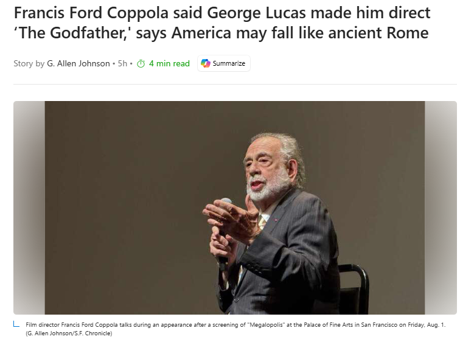Click the horizontal divider under the byline

click(235, 84)
